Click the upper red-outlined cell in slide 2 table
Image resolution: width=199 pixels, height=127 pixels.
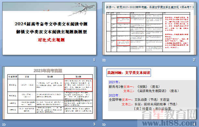[x=123, y=20]
